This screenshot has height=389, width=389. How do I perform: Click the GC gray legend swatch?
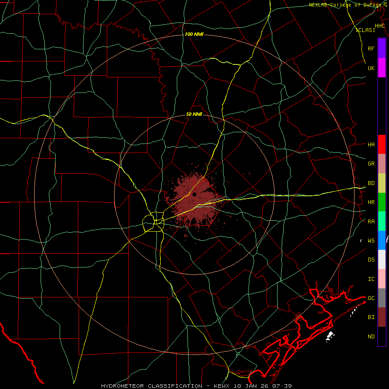(x=382, y=298)
